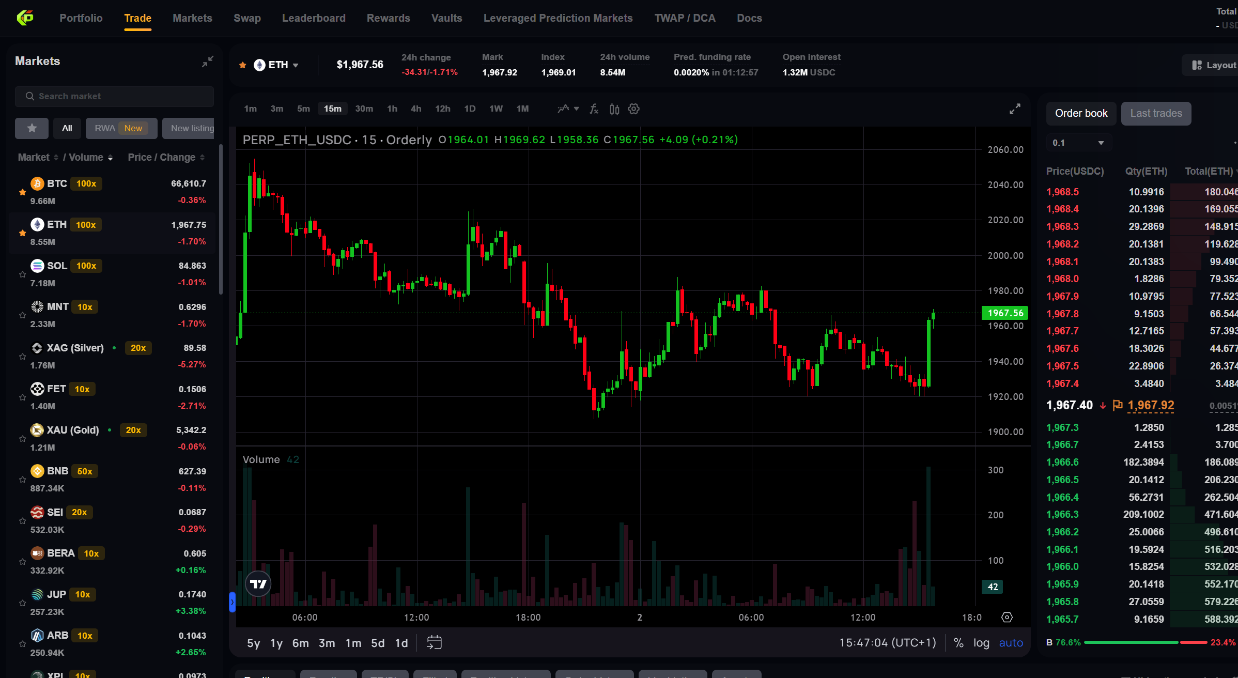
Task: Open the go-to-date calendar icon below the chart
Action: tap(434, 642)
